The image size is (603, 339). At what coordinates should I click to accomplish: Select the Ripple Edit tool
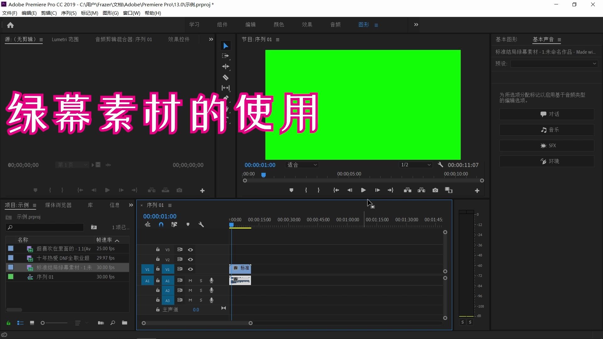click(x=225, y=67)
